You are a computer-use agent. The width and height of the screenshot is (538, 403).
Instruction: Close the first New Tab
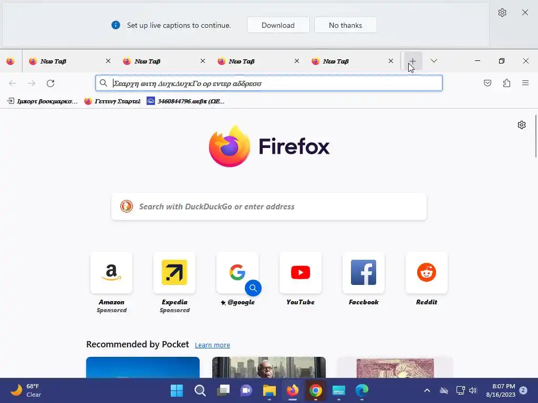point(108,61)
